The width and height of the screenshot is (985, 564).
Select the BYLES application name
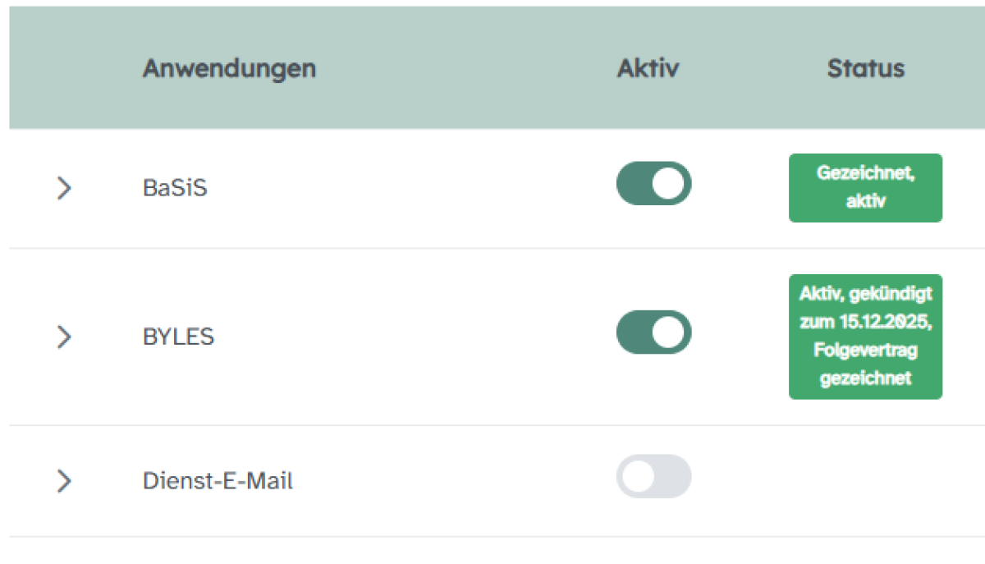pyautogui.click(x=178, y=337)
